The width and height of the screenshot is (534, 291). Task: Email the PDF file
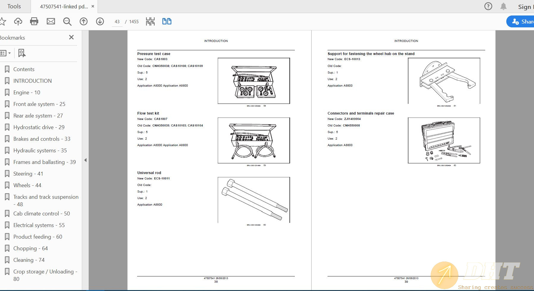(51, 21)
